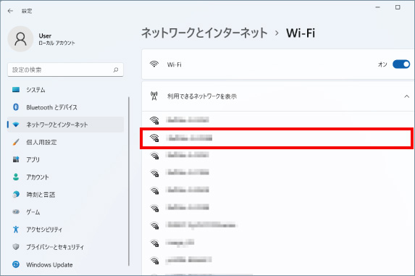Open アクセシビリティ settings
Screen dimensions: 415x276
click(65, 230)
